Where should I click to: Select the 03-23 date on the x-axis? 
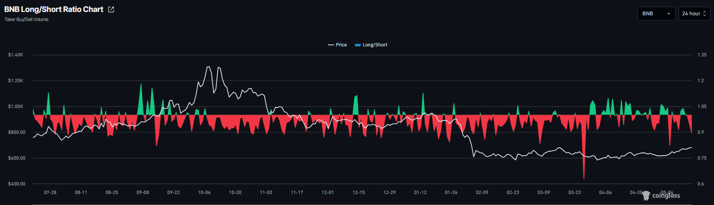click(574, 193)
